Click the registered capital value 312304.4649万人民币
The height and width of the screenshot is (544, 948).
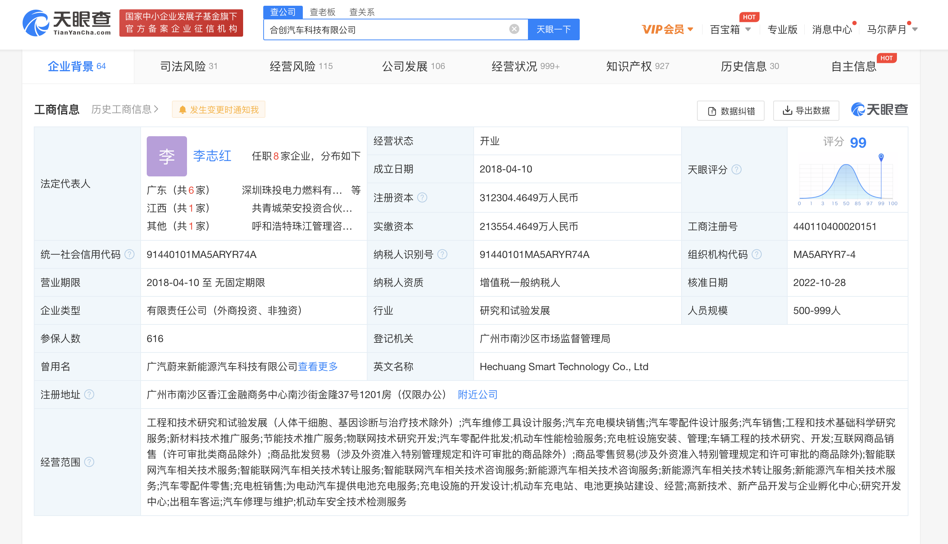tap(529, 197)
